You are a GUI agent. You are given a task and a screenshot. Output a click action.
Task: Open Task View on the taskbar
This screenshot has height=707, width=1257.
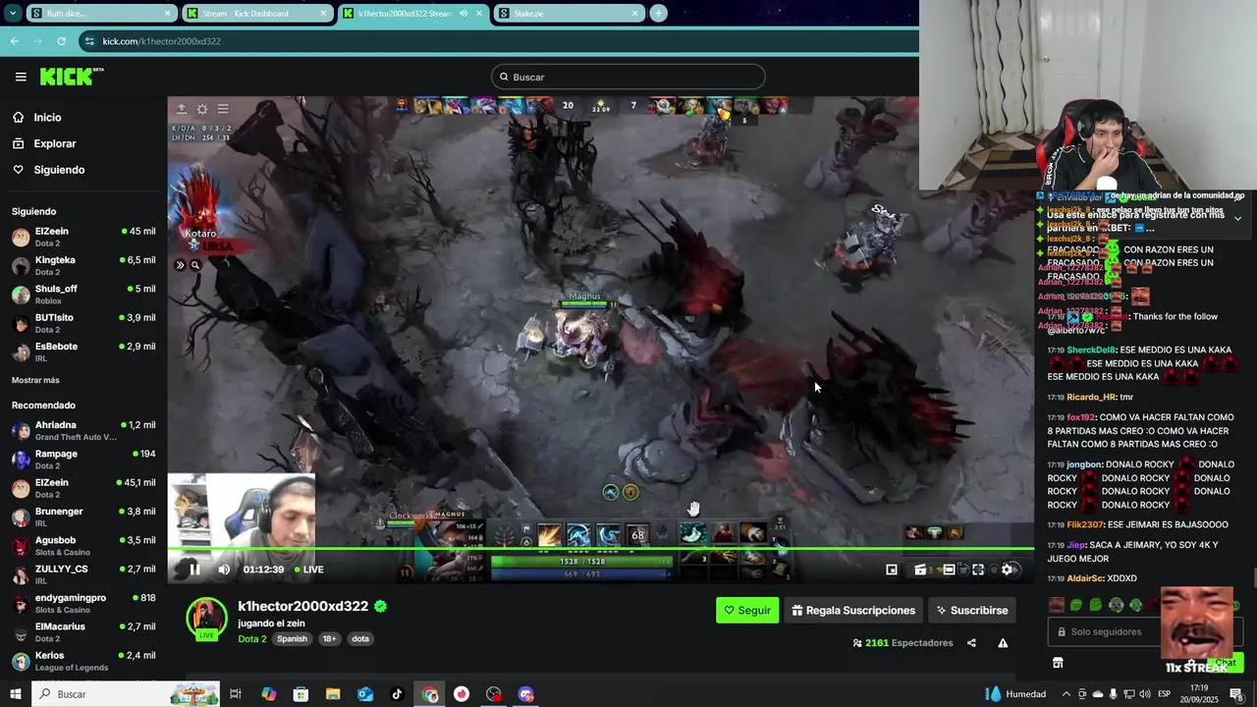(236, 694)
